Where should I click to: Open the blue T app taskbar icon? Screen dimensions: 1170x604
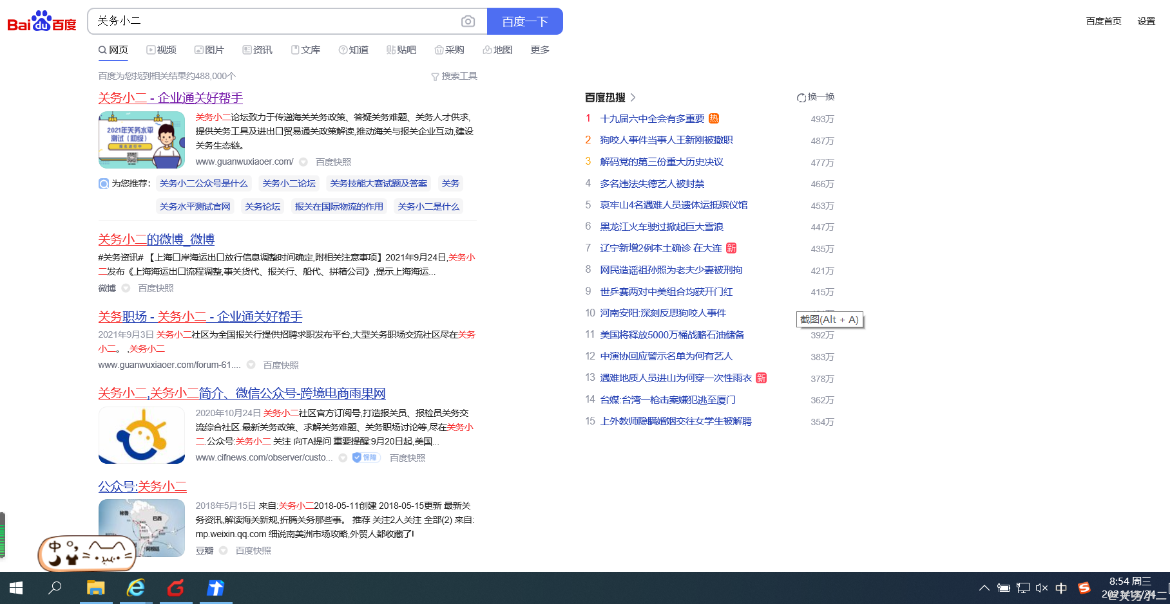pos(216,588)
